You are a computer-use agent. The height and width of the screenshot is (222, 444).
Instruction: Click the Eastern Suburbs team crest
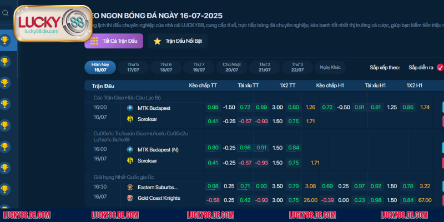(130, 187)
